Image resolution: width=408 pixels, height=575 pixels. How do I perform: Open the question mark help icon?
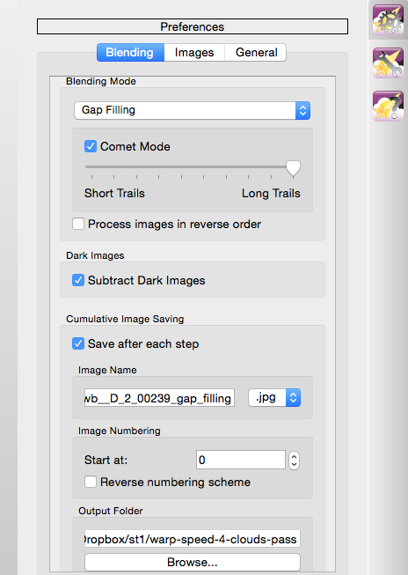pyautogui.click(x=388, y=107)
